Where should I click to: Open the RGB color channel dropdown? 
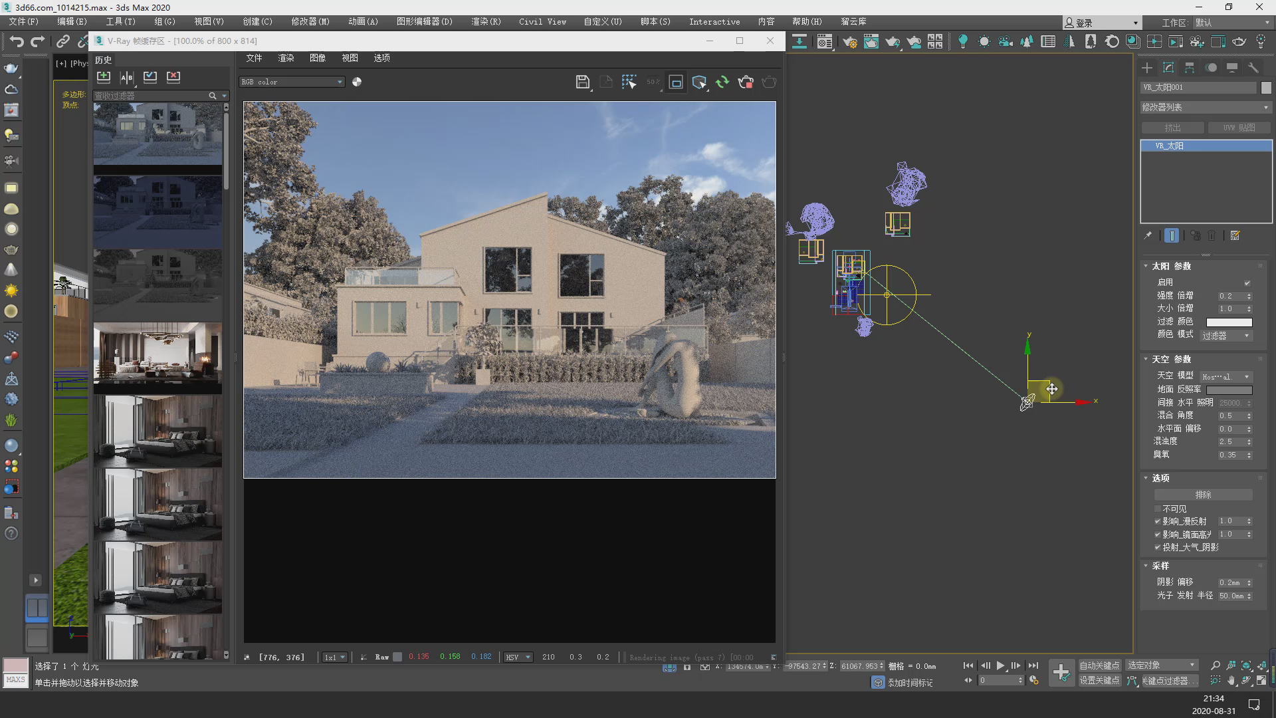pyautogui.click(x=292, y=82)
